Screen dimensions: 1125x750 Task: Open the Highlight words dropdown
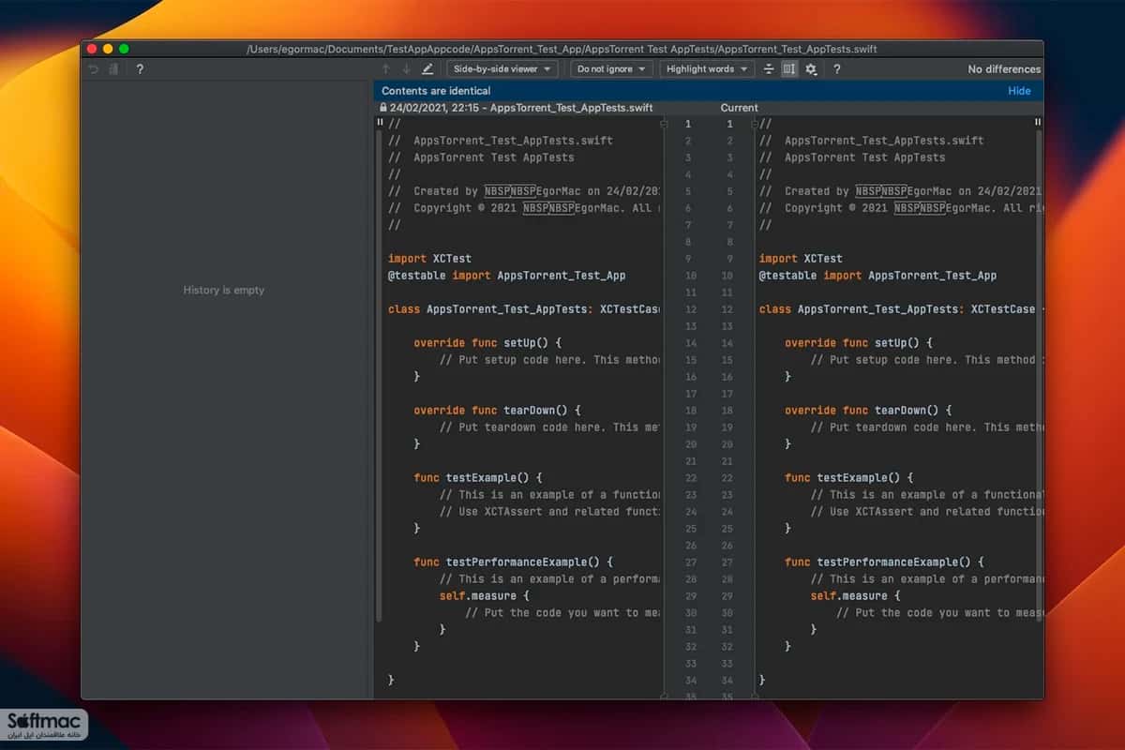(x=707, y=69)
